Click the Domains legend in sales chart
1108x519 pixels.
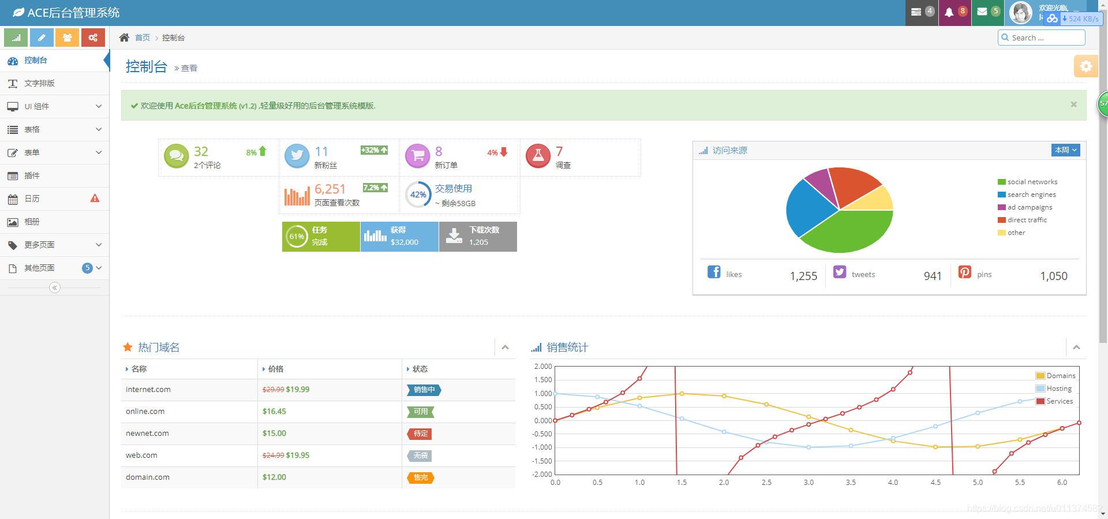point(1055,376)
